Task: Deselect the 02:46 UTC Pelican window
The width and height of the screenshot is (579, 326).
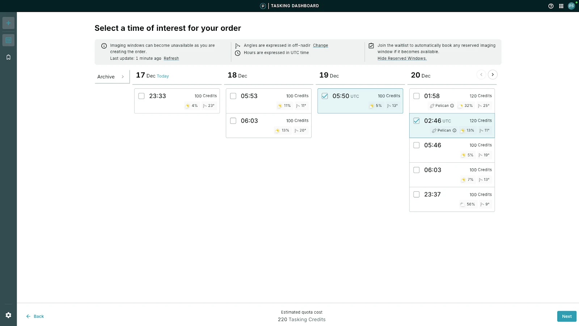Action: 417,121
